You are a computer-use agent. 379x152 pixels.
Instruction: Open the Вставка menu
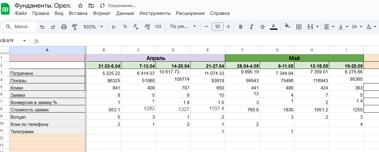point(78,13)
